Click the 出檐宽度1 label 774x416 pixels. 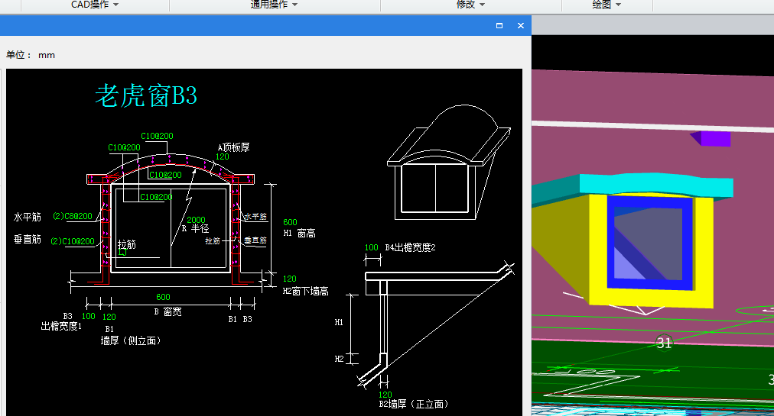[x=61, y=326]
